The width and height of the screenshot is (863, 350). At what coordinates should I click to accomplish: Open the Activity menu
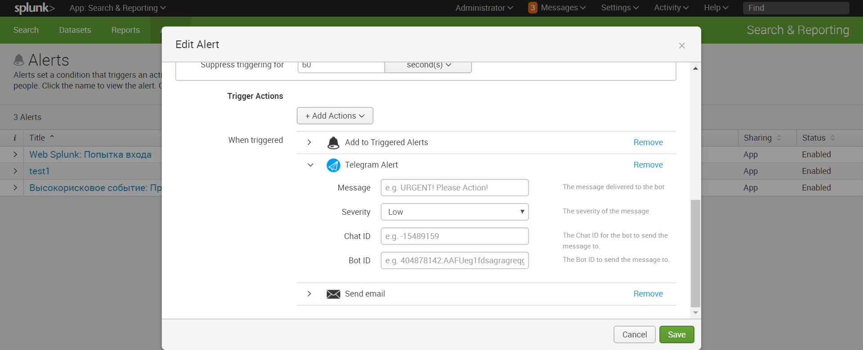click(671, 8)
